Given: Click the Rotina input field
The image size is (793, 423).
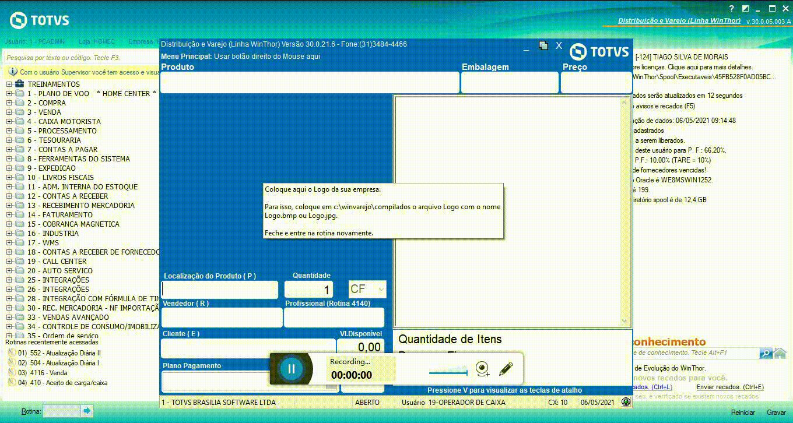Looking at the screenshot, I should (x=61, y=411).
